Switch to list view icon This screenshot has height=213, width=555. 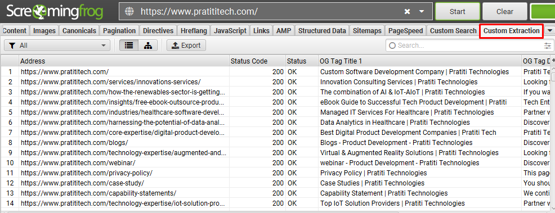tap(129, 45)
